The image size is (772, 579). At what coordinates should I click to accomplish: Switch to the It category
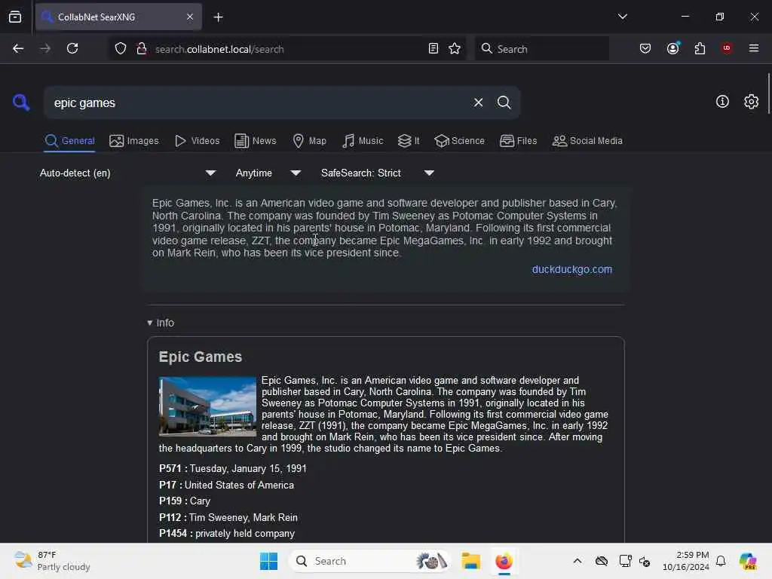coord(409,141)
